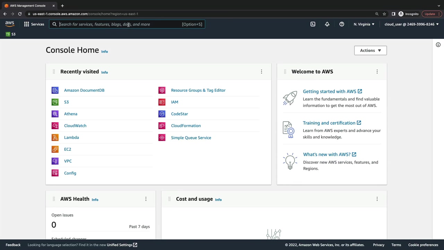Click the Simple Queue Service icon
444x250 pixels.
click(x=162, y=137)
